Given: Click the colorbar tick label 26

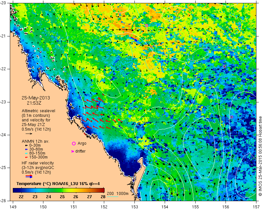Looking at the screenshot, I should pyautogui.click(x=76, y=197).
